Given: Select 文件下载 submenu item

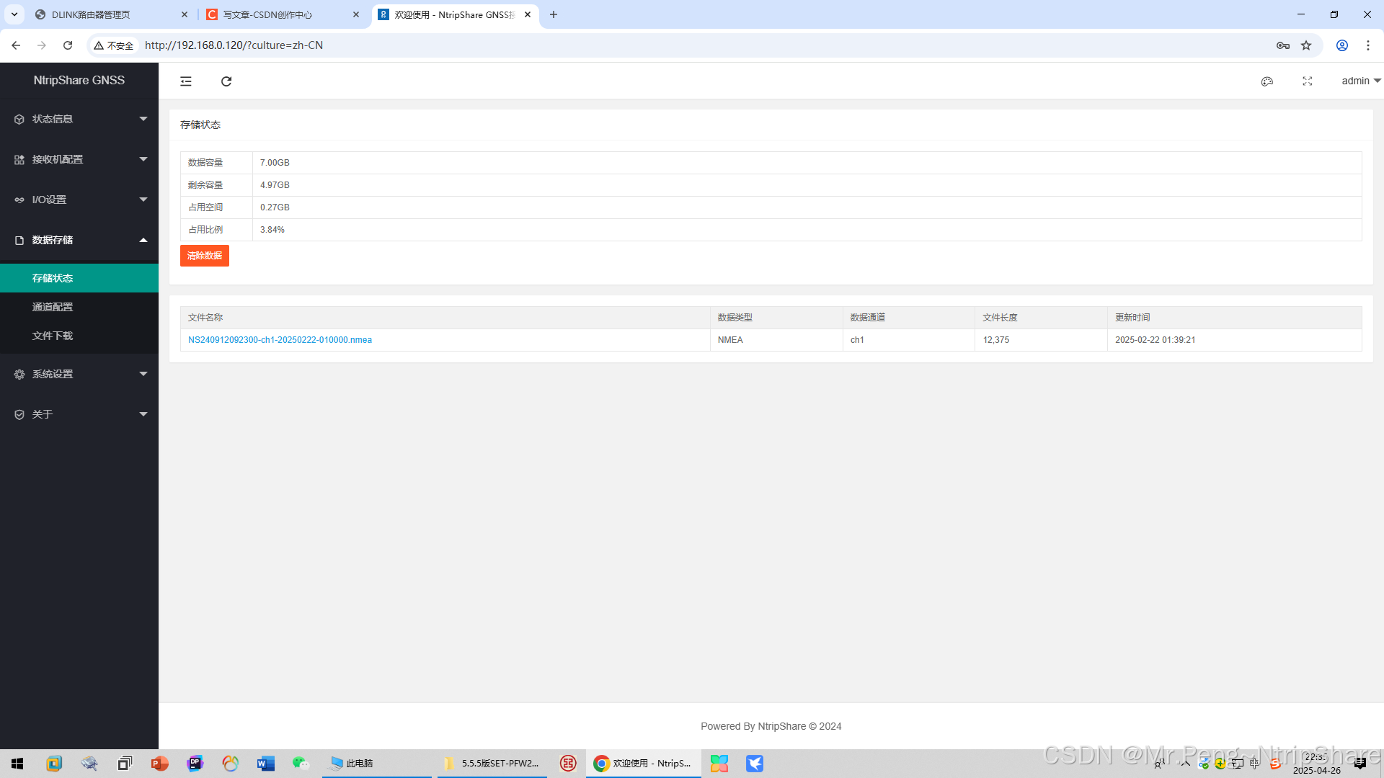Looking at the screenshot, I should [x=53, y=336].
